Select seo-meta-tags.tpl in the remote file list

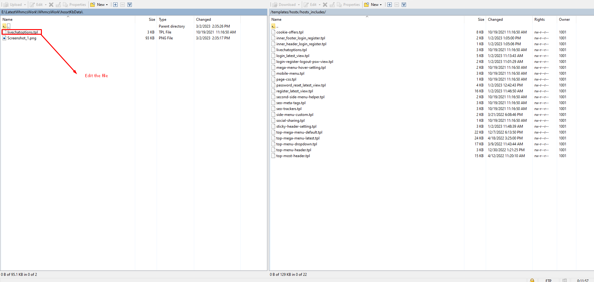click(291, 103)
